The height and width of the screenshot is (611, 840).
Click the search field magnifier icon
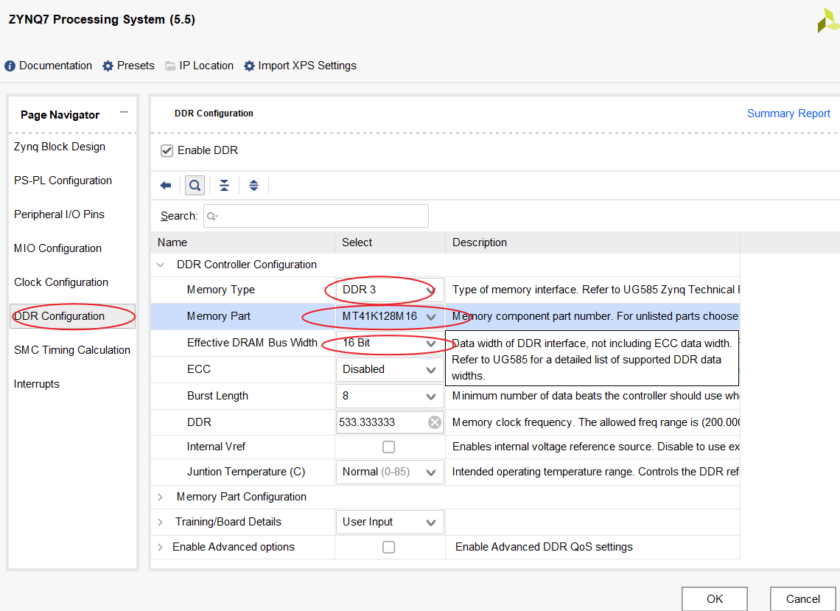click(x=212, y=216)
